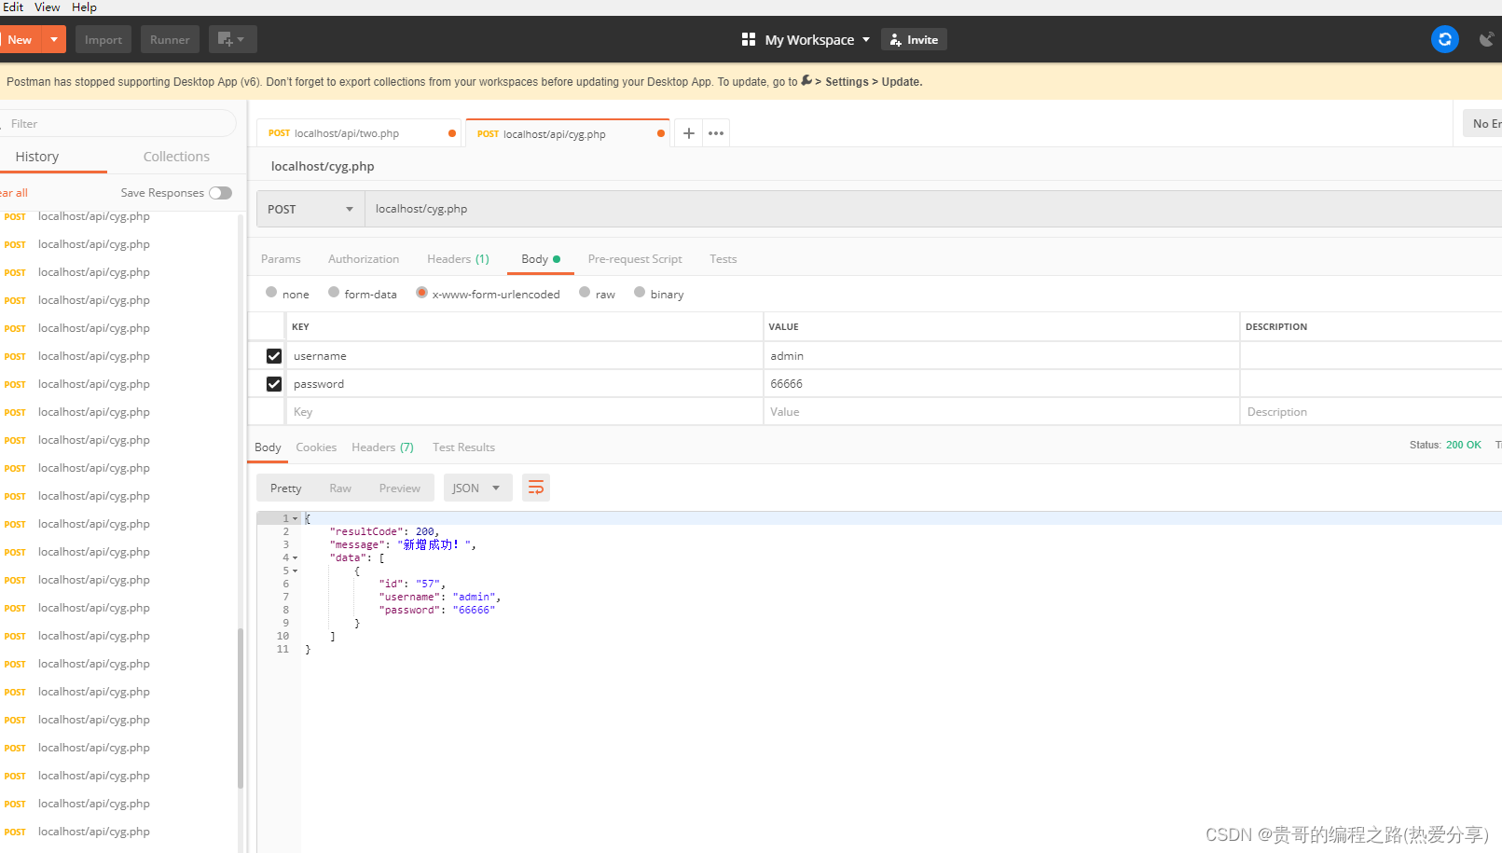Expand the New button dropdown arrow

coord(54,39)
